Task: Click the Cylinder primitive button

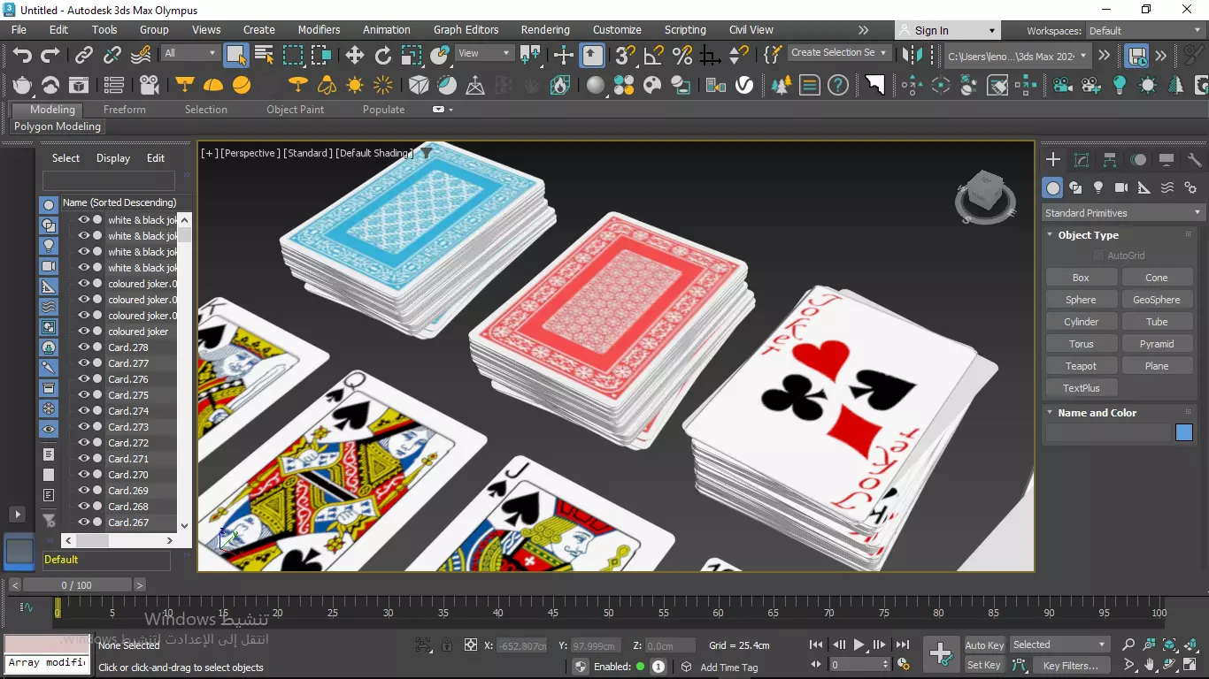Action: [1081, 322]
